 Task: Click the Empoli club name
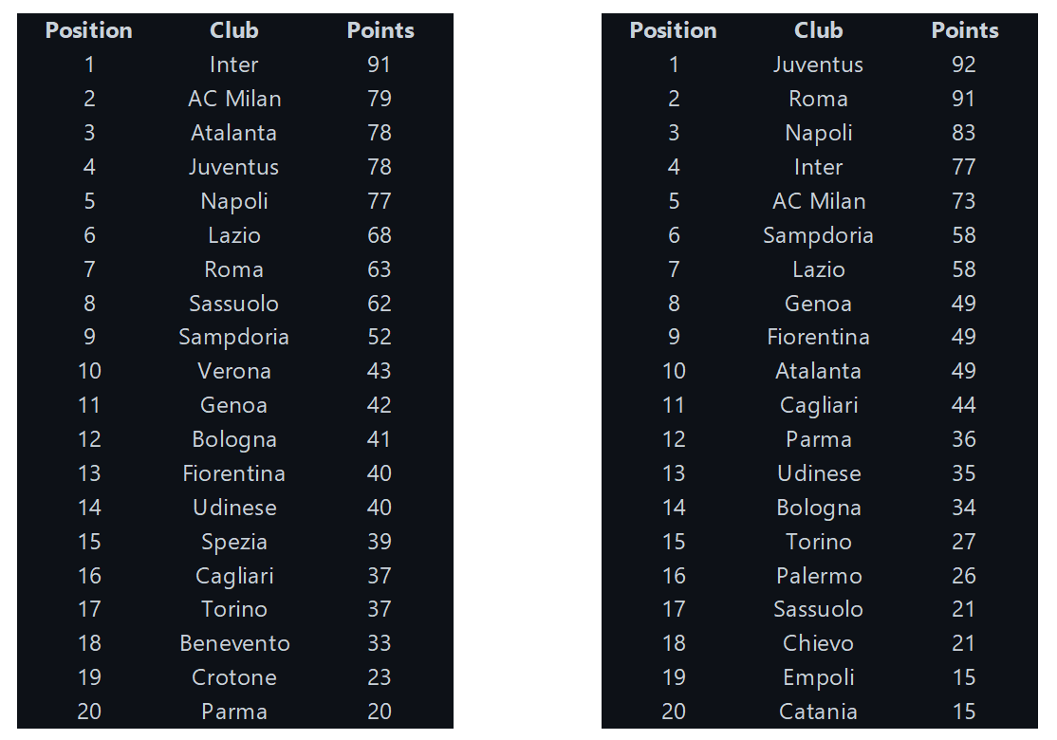click(x=818, y=677)
